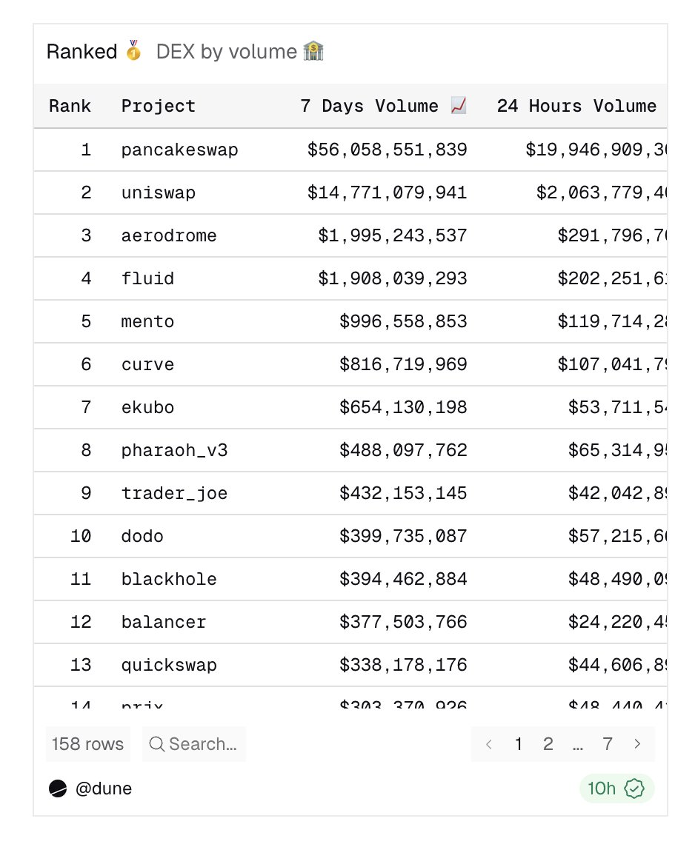Sort by the Rank column header
This screenshot has height=844, width=695.
pos(70,106)
